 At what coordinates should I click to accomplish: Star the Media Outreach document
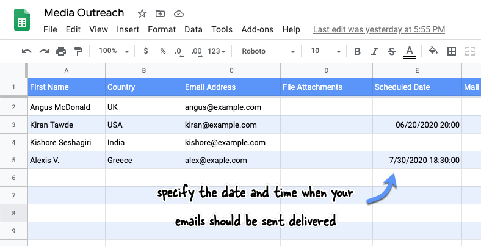click(142, 13)
